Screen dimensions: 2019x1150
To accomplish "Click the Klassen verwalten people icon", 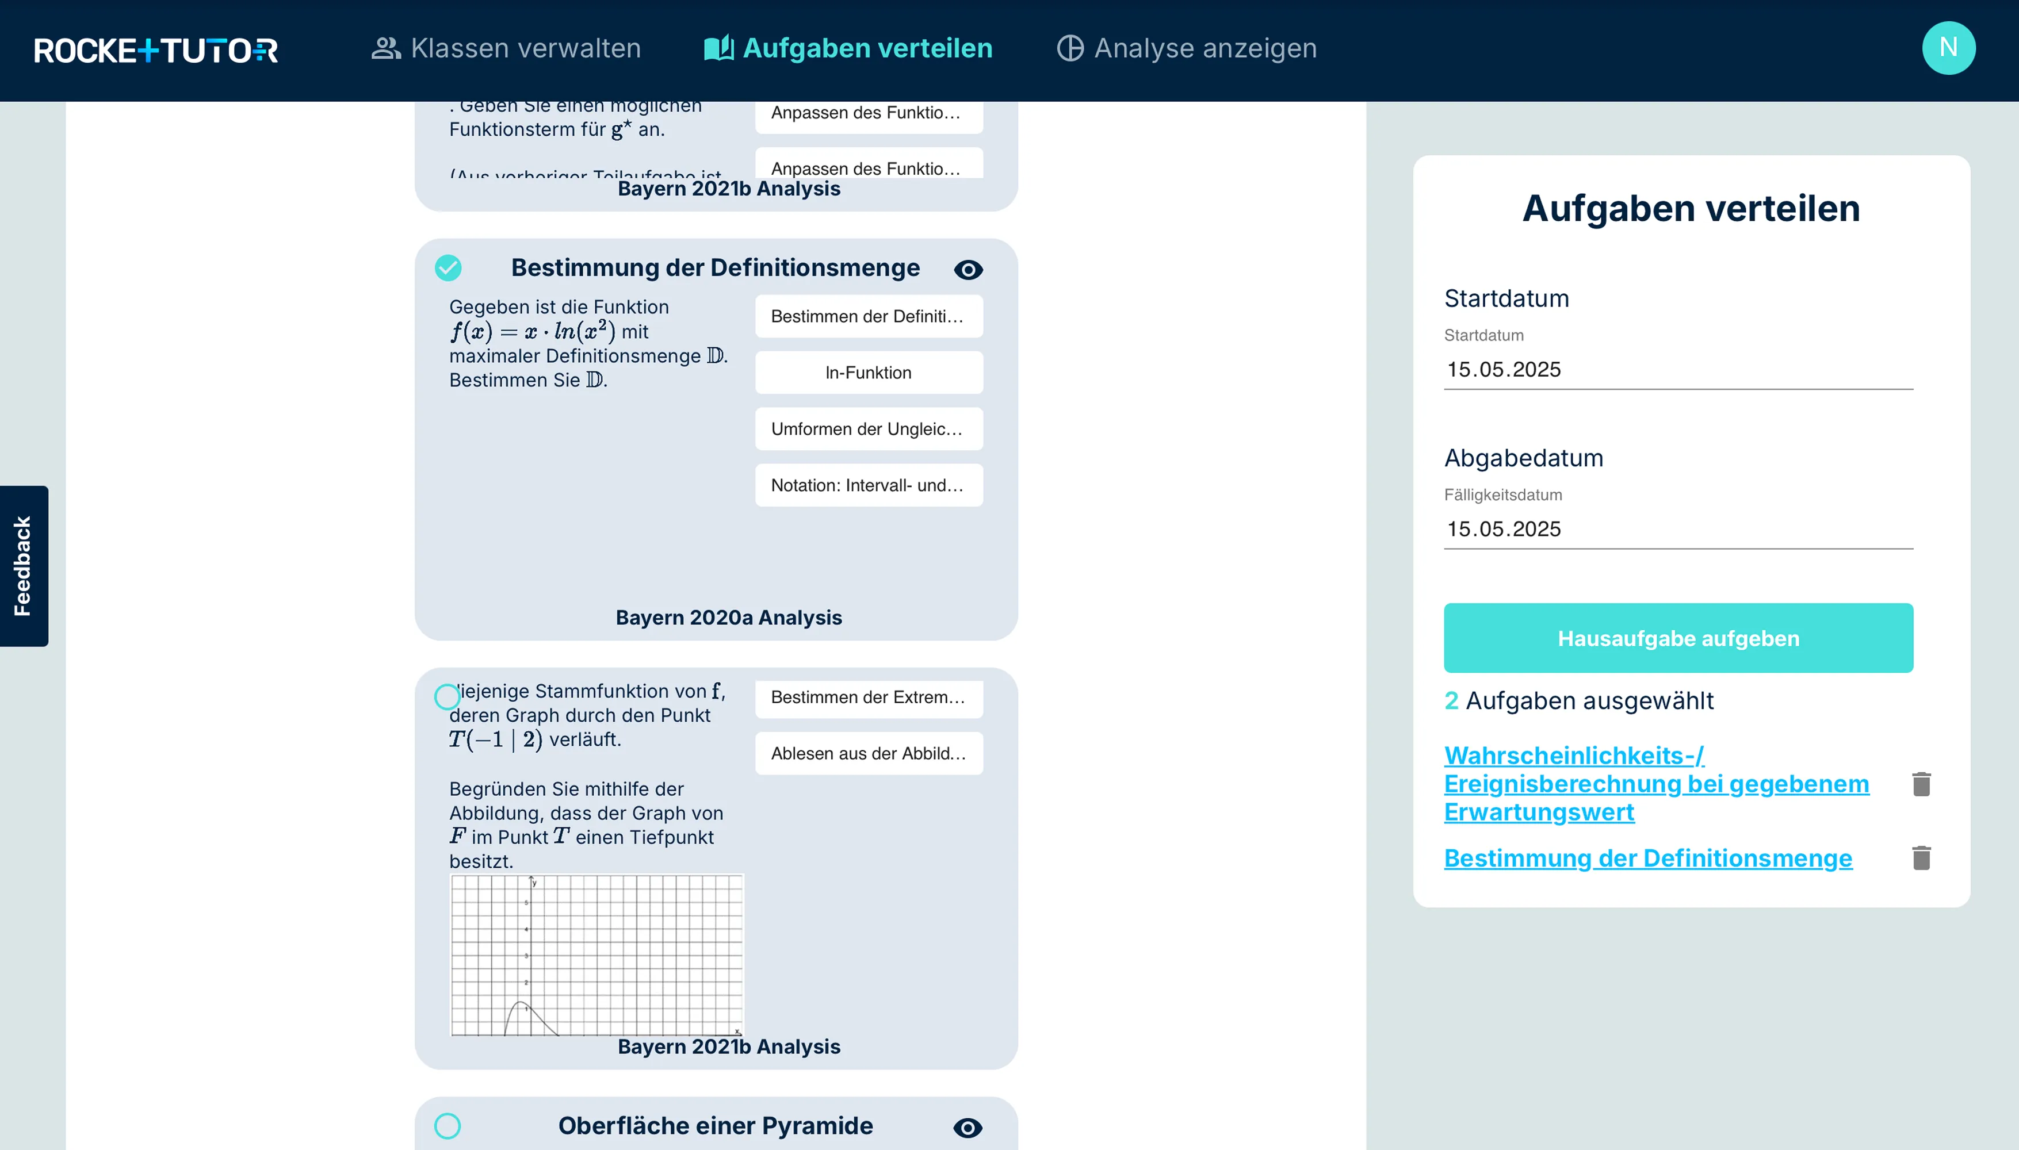I will click(x=385, y=48).
